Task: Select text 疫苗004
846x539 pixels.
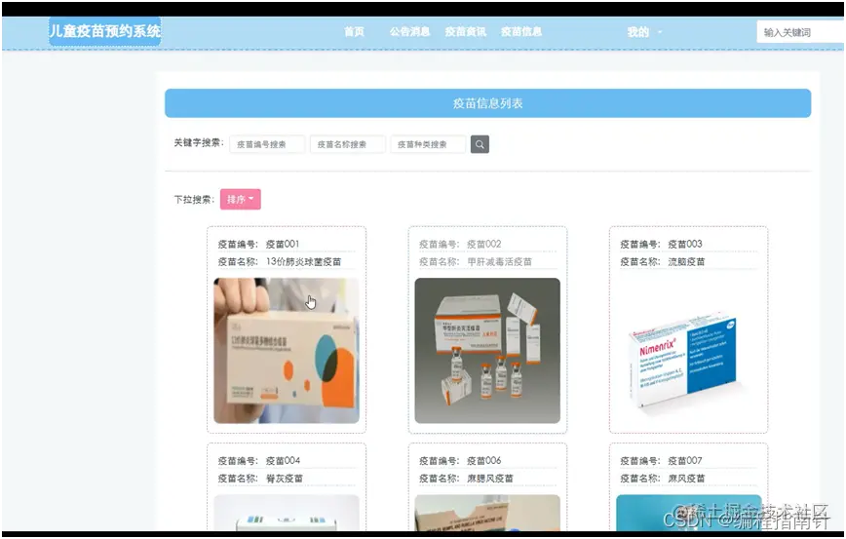Action: coord(283,461)
